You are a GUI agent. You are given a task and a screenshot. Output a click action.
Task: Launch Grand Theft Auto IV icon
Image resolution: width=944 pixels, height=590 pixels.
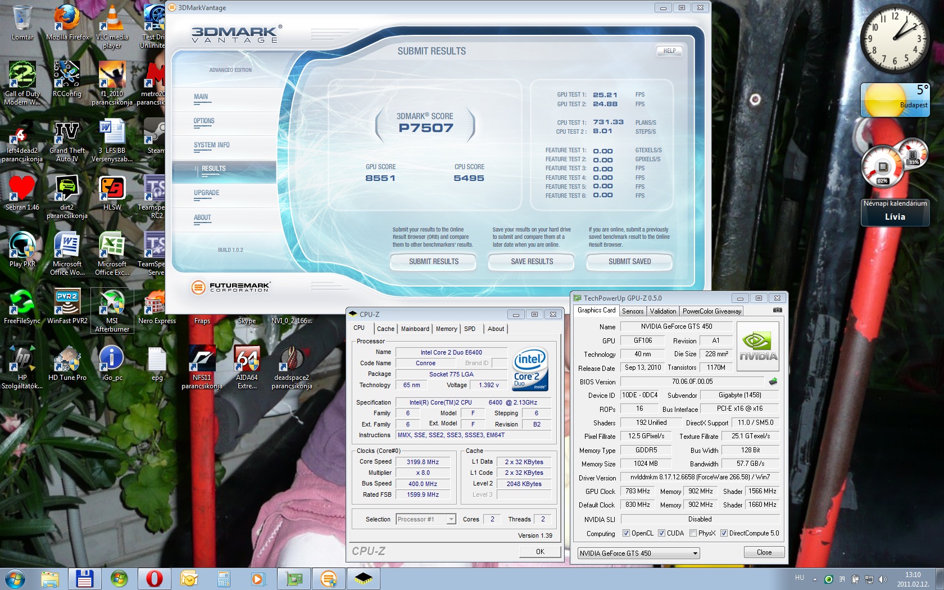coord(67,140)
